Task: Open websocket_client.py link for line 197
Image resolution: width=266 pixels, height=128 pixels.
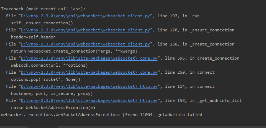Action: click(x=85, y=16)
